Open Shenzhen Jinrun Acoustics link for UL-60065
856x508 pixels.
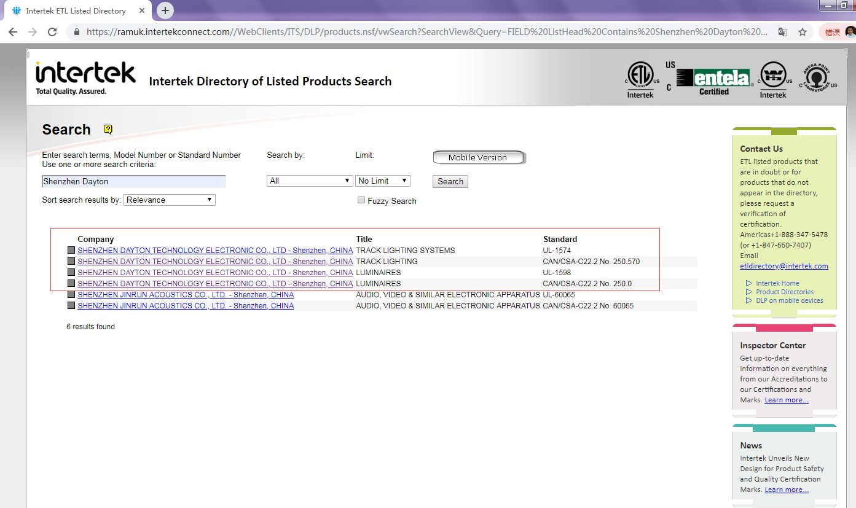pos(186,294)
